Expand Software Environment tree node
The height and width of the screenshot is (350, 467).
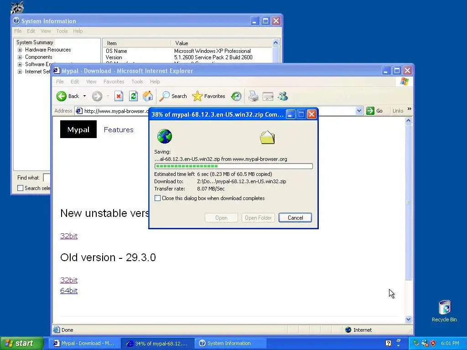coord(20,64)
